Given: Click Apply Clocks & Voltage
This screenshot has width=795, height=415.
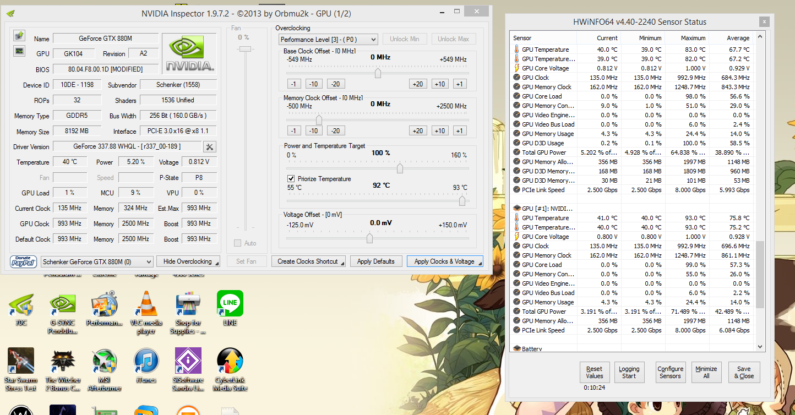Looking at the screenshot, I should coord(445,261).
